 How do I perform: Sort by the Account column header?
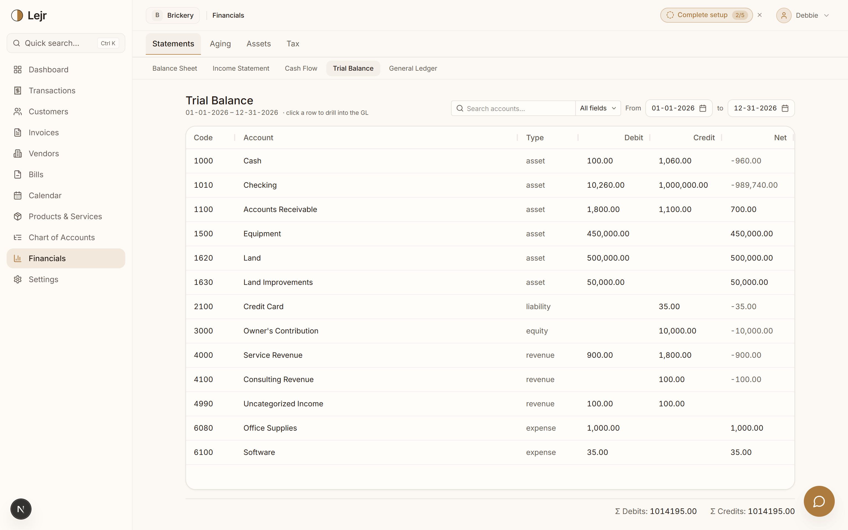(x=258, y=138)
